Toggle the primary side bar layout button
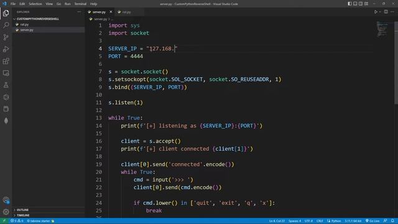The image size is (398, 224). [349, 4]
